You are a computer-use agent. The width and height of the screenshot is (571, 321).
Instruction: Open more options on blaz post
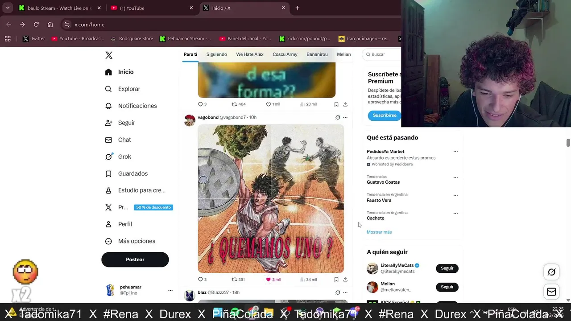coord(345,292)
